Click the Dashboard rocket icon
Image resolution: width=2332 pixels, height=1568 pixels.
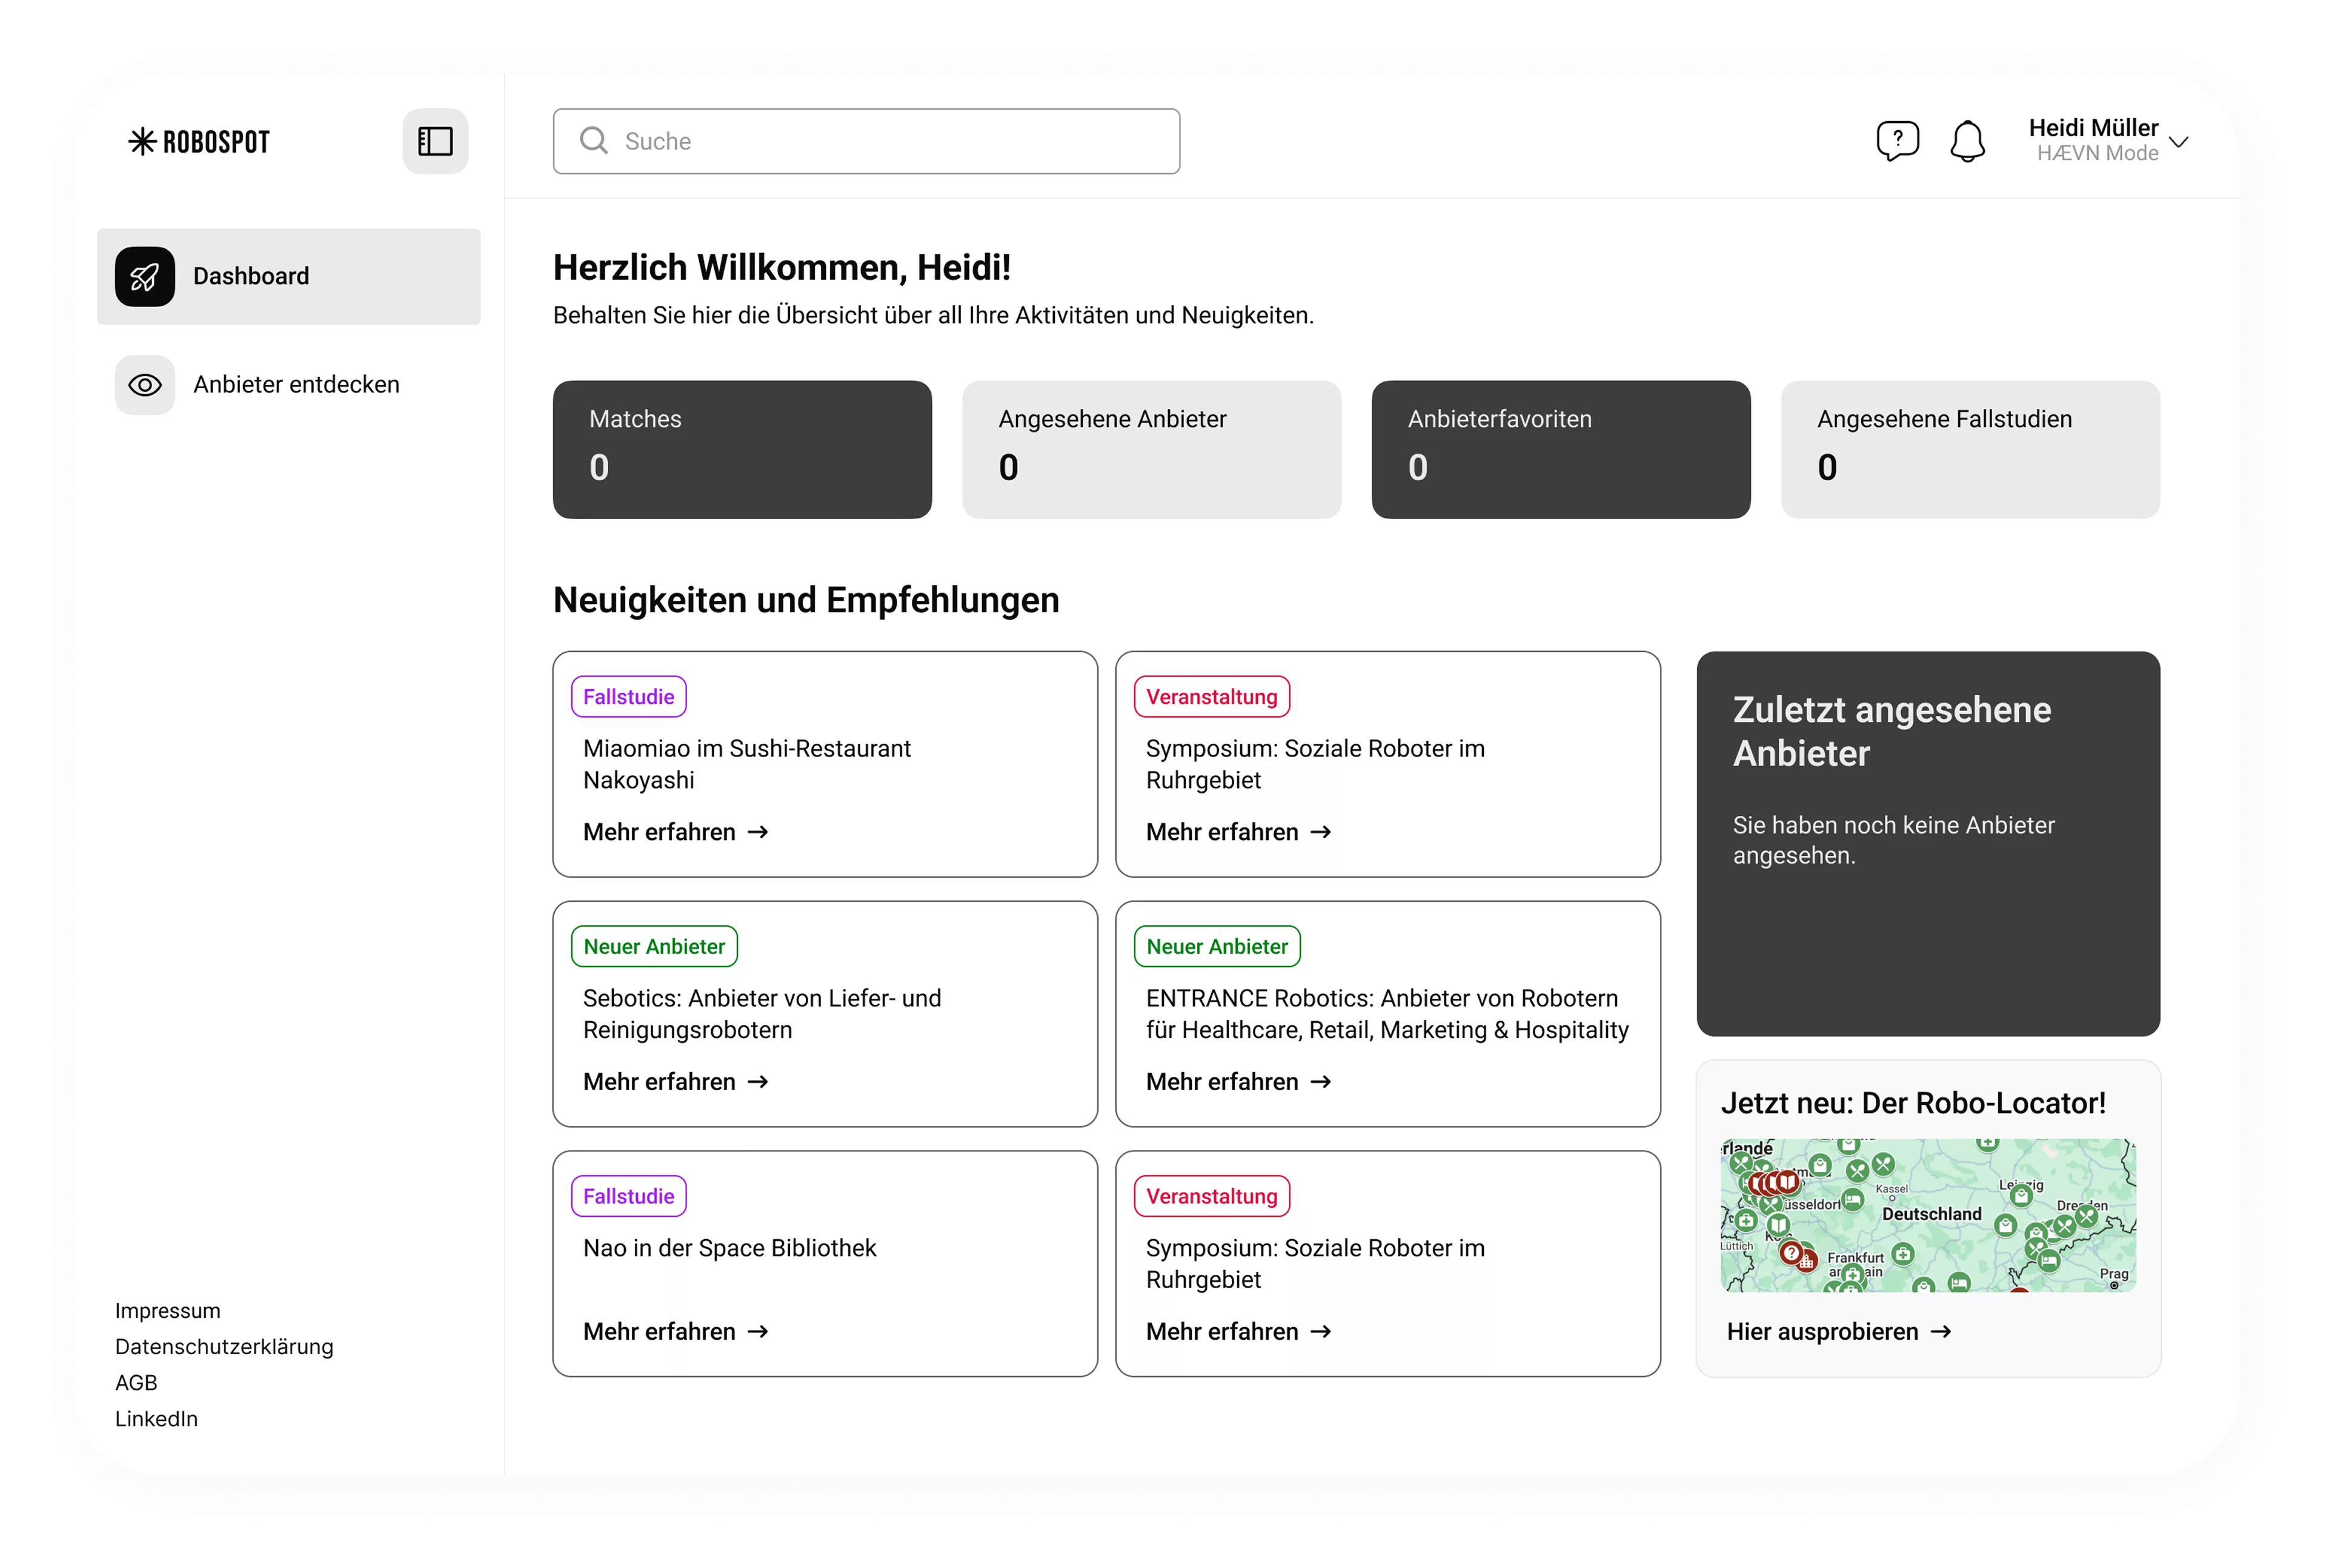click(145, 277)
